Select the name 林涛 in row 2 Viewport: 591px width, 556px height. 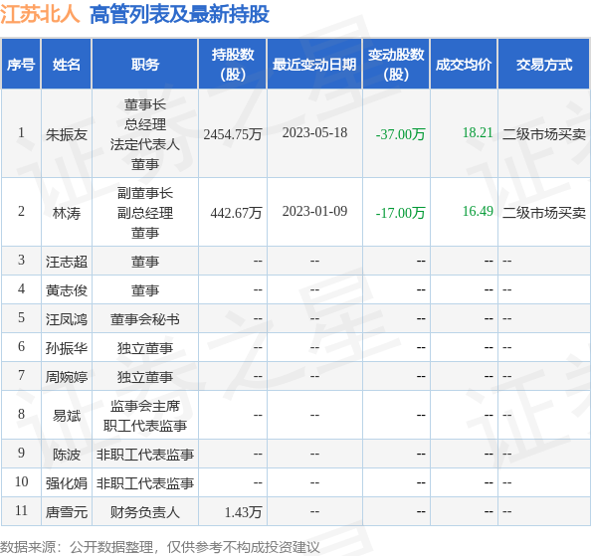[x=67, y=213]
